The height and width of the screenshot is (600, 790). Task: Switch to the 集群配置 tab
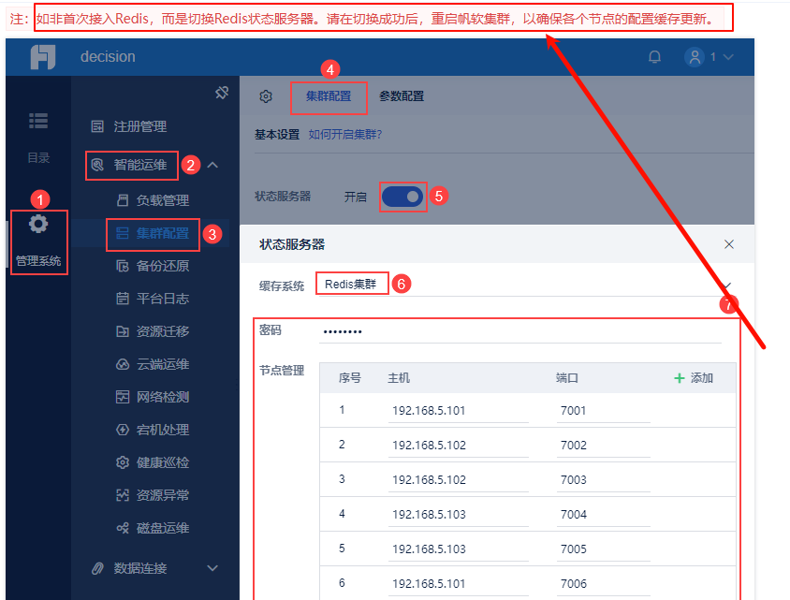point(329,96)
